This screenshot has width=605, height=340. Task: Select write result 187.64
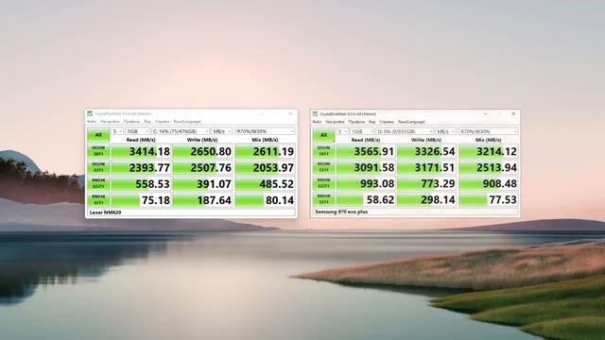pyautogui.click(x=202, y=199)
